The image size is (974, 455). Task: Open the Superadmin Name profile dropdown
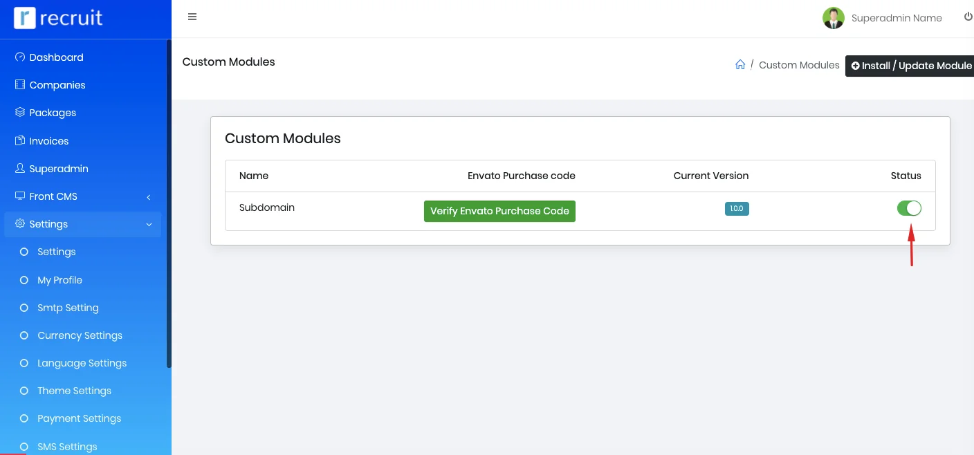coord(883,18)
